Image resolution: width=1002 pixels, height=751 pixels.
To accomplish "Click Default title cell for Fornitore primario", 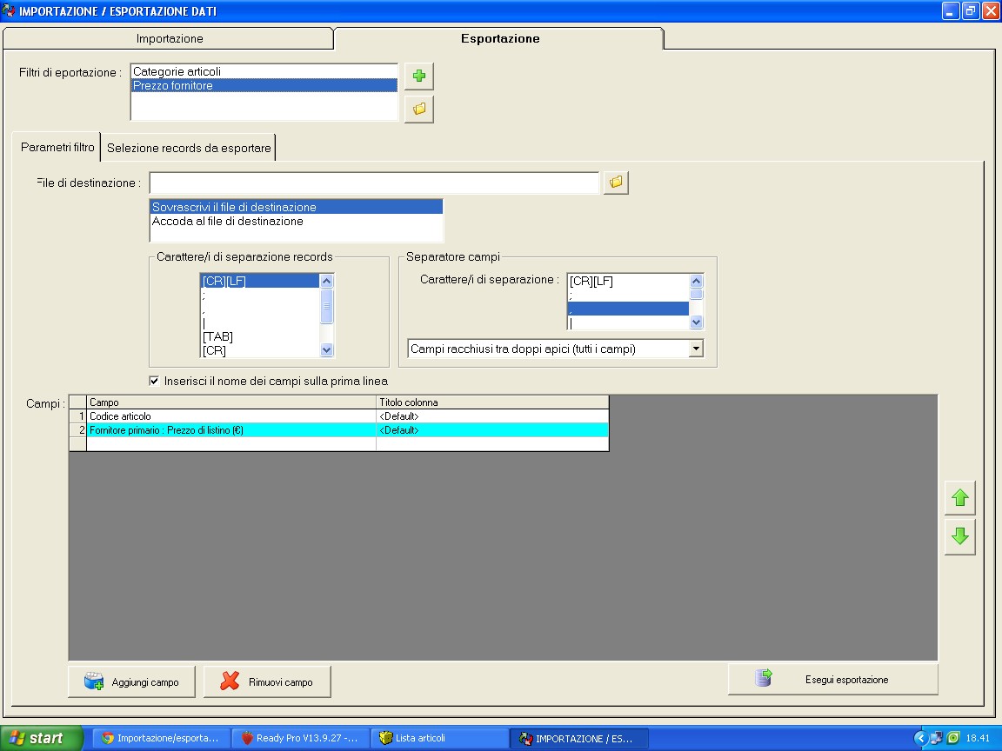I will 492,430.
